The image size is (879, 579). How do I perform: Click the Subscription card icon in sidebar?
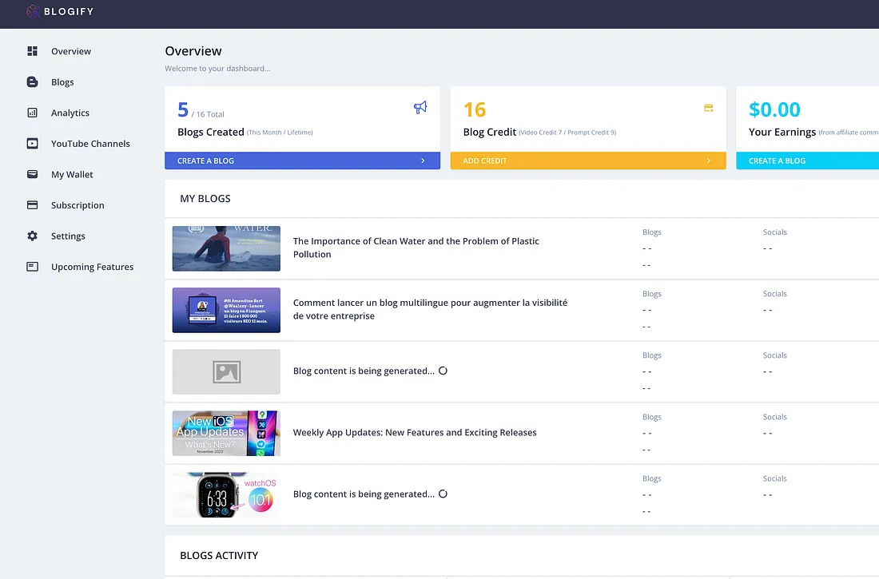click(x=30, y=205)
